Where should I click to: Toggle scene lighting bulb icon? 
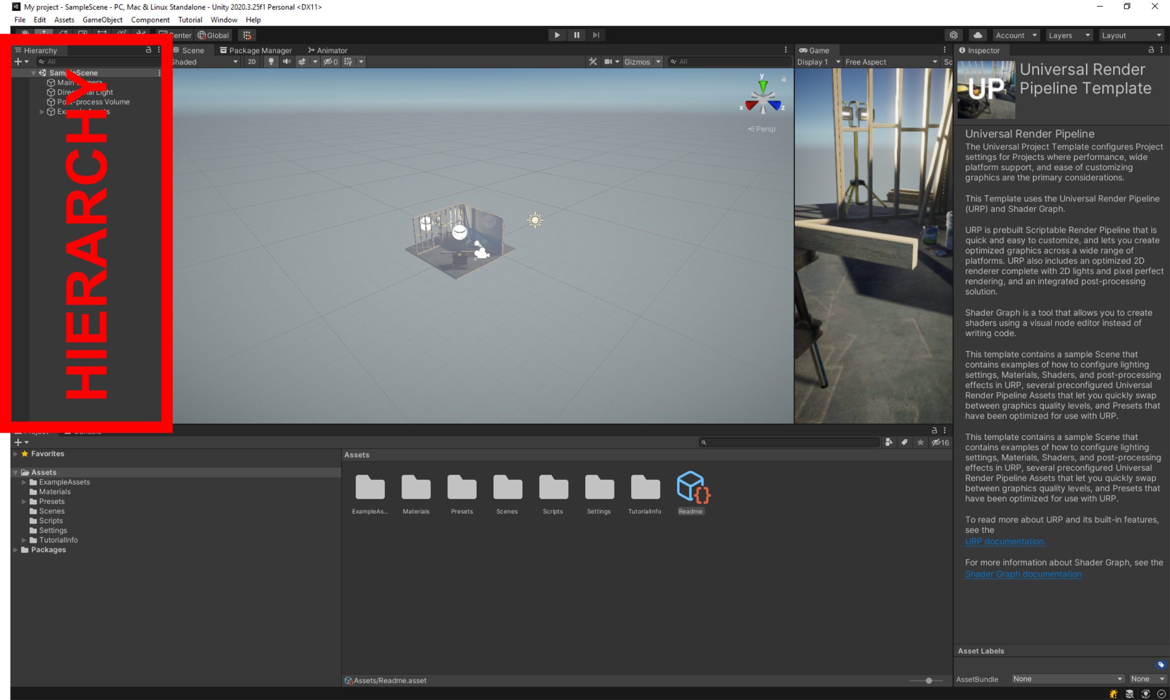click(271, 62)
